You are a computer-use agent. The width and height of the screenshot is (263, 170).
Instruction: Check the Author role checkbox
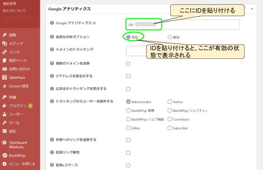(x=170, y=102)
